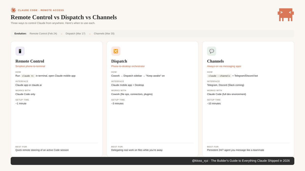The width and height of the screenshot is (305, 171).
Task: Click the arrow after Dispatch (Mar 17)
Action: (x=89, y=34)
